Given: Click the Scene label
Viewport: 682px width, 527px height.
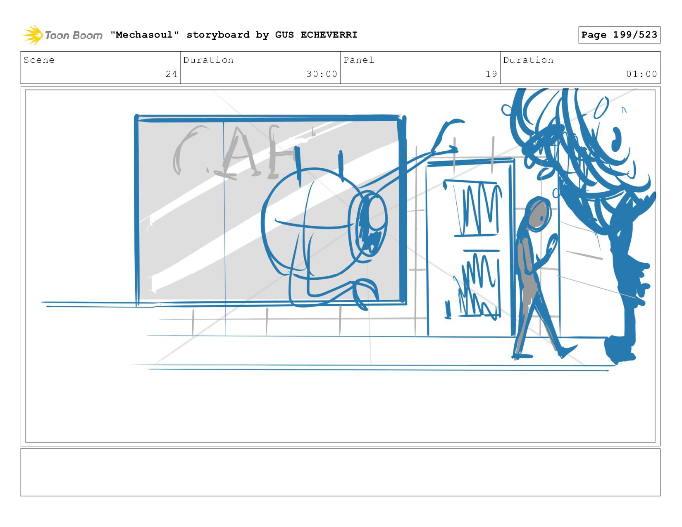Looking at the screenshot, I should (39, 60).
